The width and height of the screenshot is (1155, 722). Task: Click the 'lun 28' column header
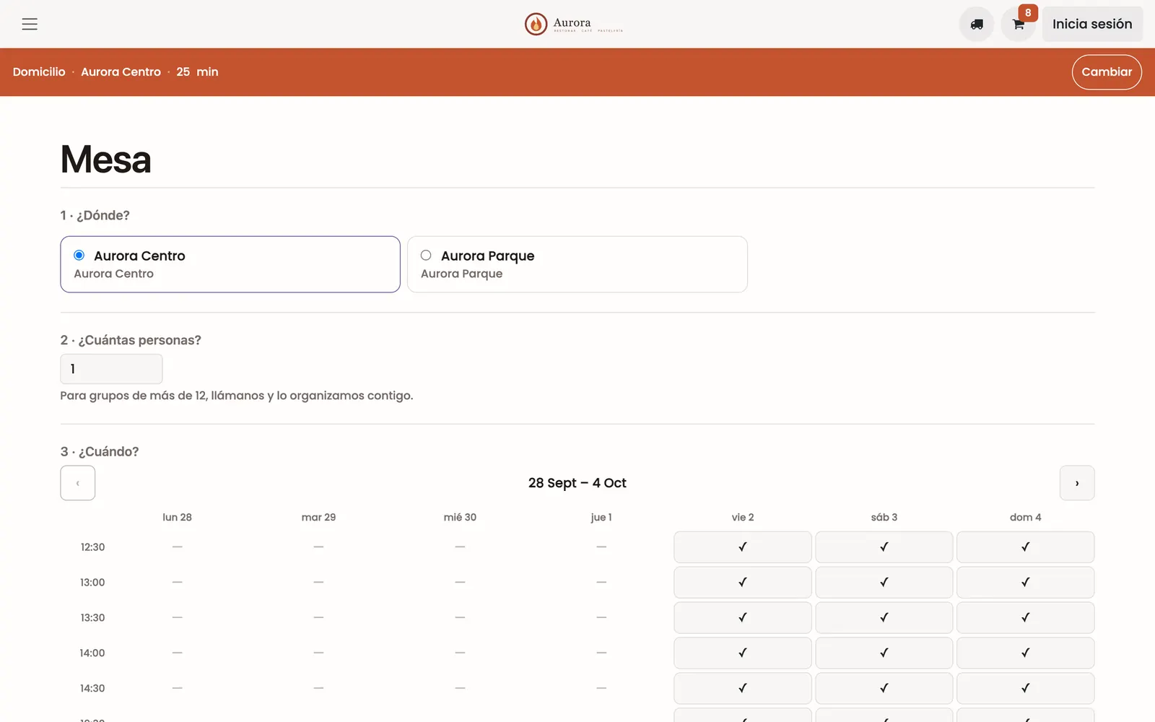coord(177,518)
